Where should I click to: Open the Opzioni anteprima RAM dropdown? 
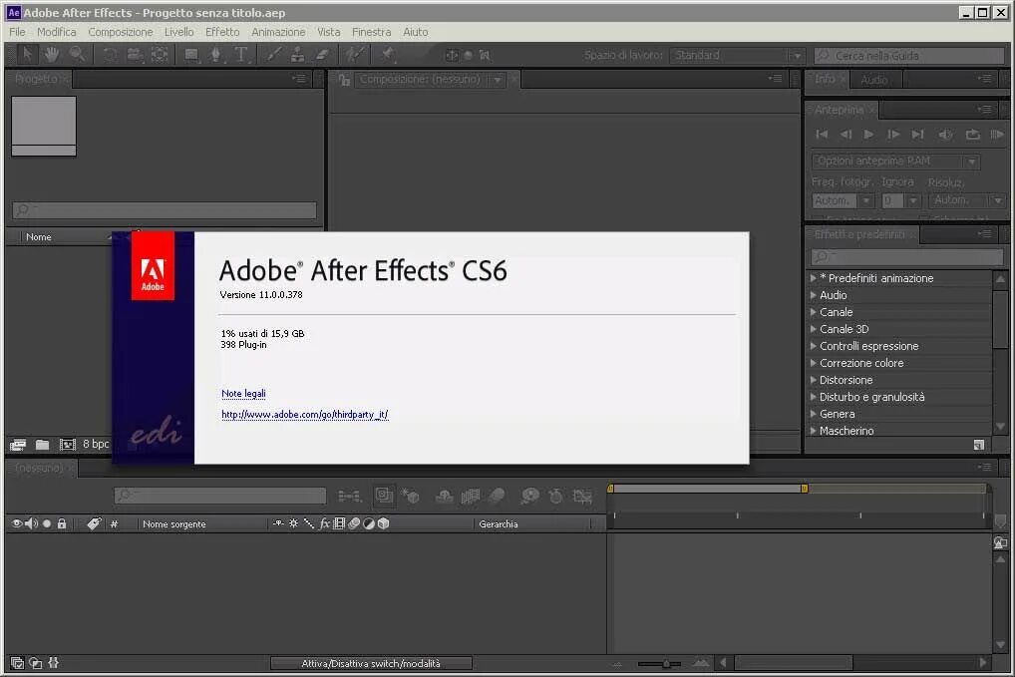pyautogui.click(x=895, y=162)
